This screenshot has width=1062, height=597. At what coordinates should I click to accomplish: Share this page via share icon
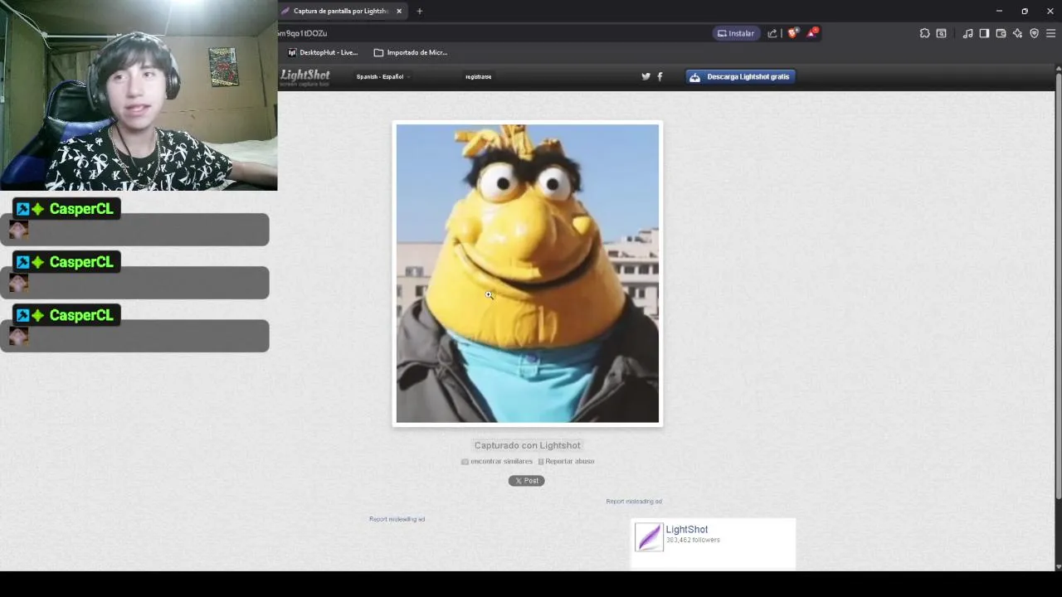coord(772,33)
